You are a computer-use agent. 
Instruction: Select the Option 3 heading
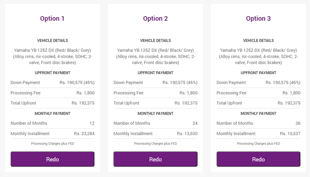click(259, 18)
